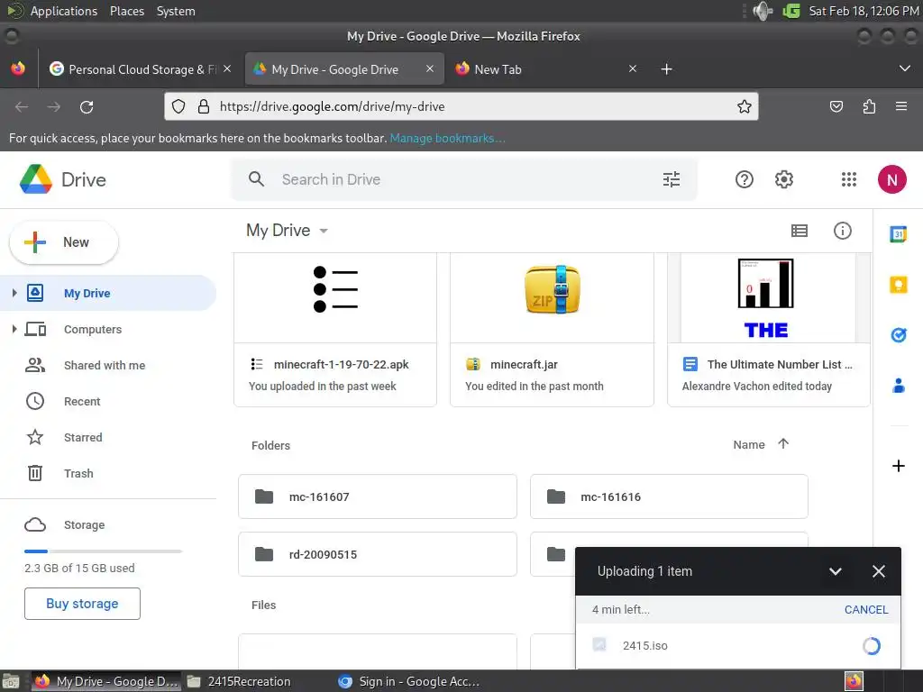The image size is (923, 692).
Task: Open minecraft-1-19-70-22.apk suggested card
Action: (x=335, y=330)
